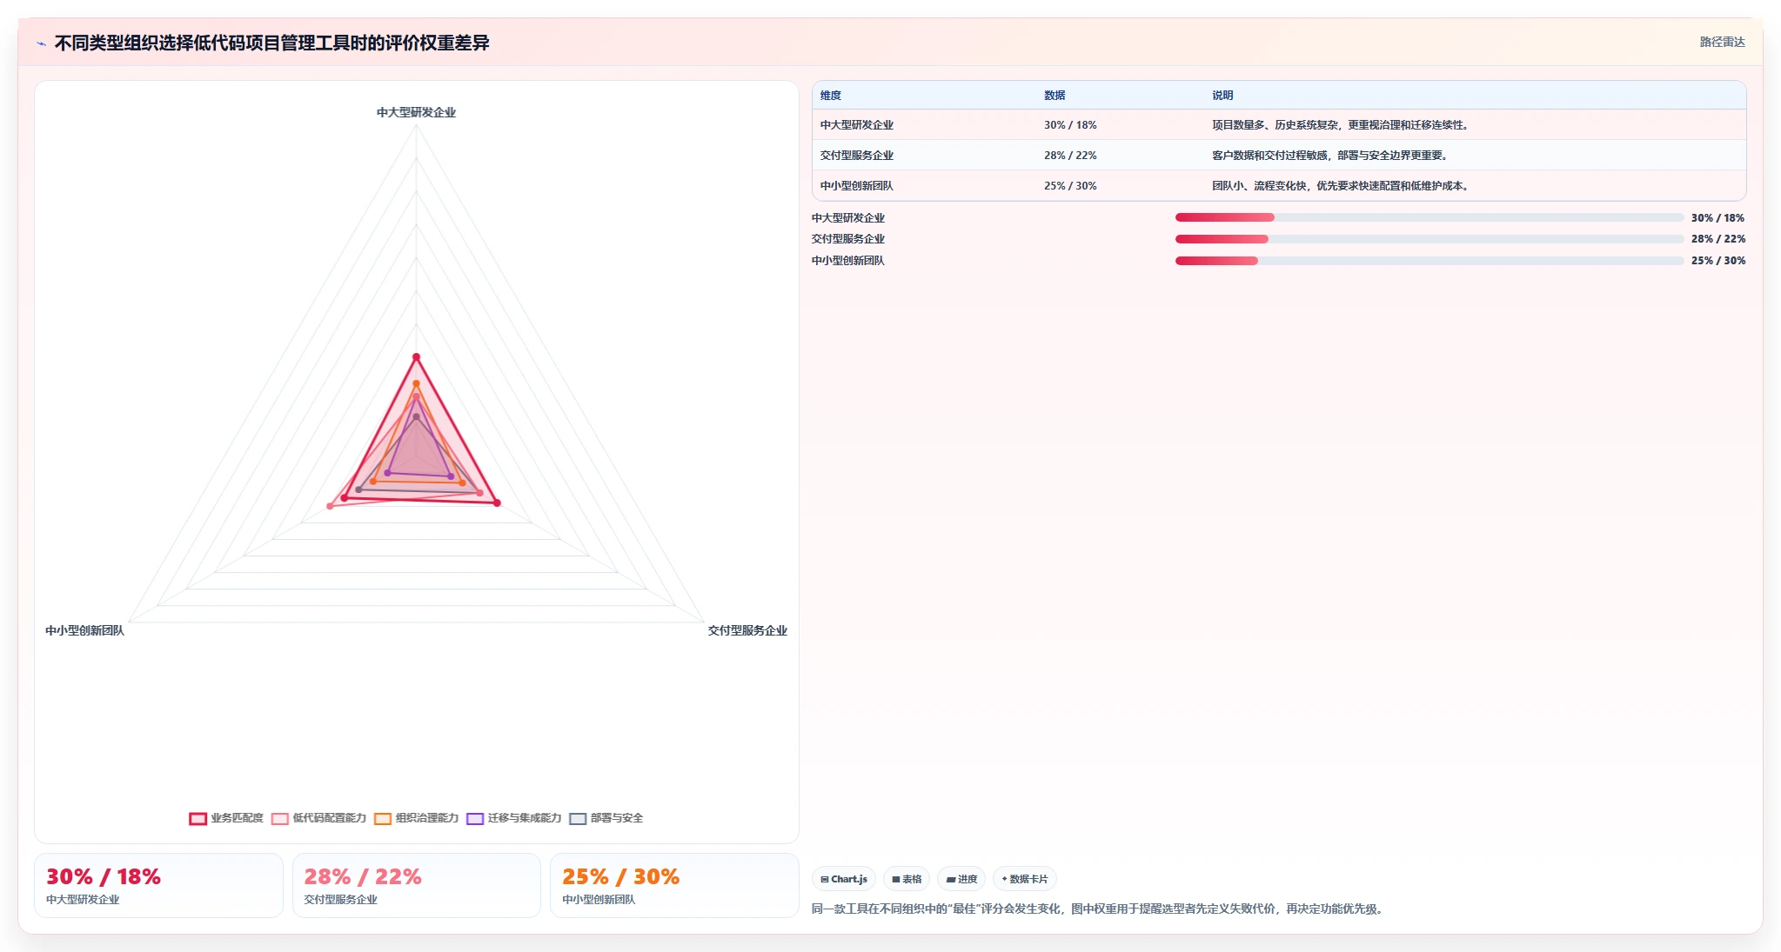Click the 30% / 18% data card
The image size is (1781, 952).
pyautogui.click(x=158, y=885)
